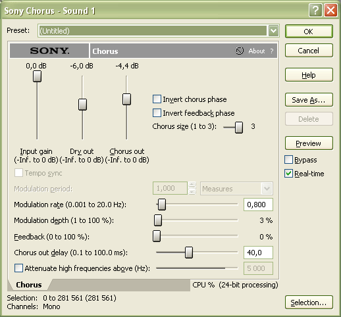Click the Selection... button
The width and height of the screenshot is (341, 317).
pyautogui.click(x=309, y=303)
